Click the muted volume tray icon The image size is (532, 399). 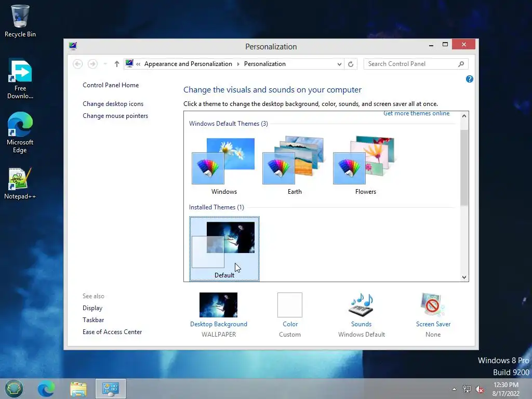480,389
